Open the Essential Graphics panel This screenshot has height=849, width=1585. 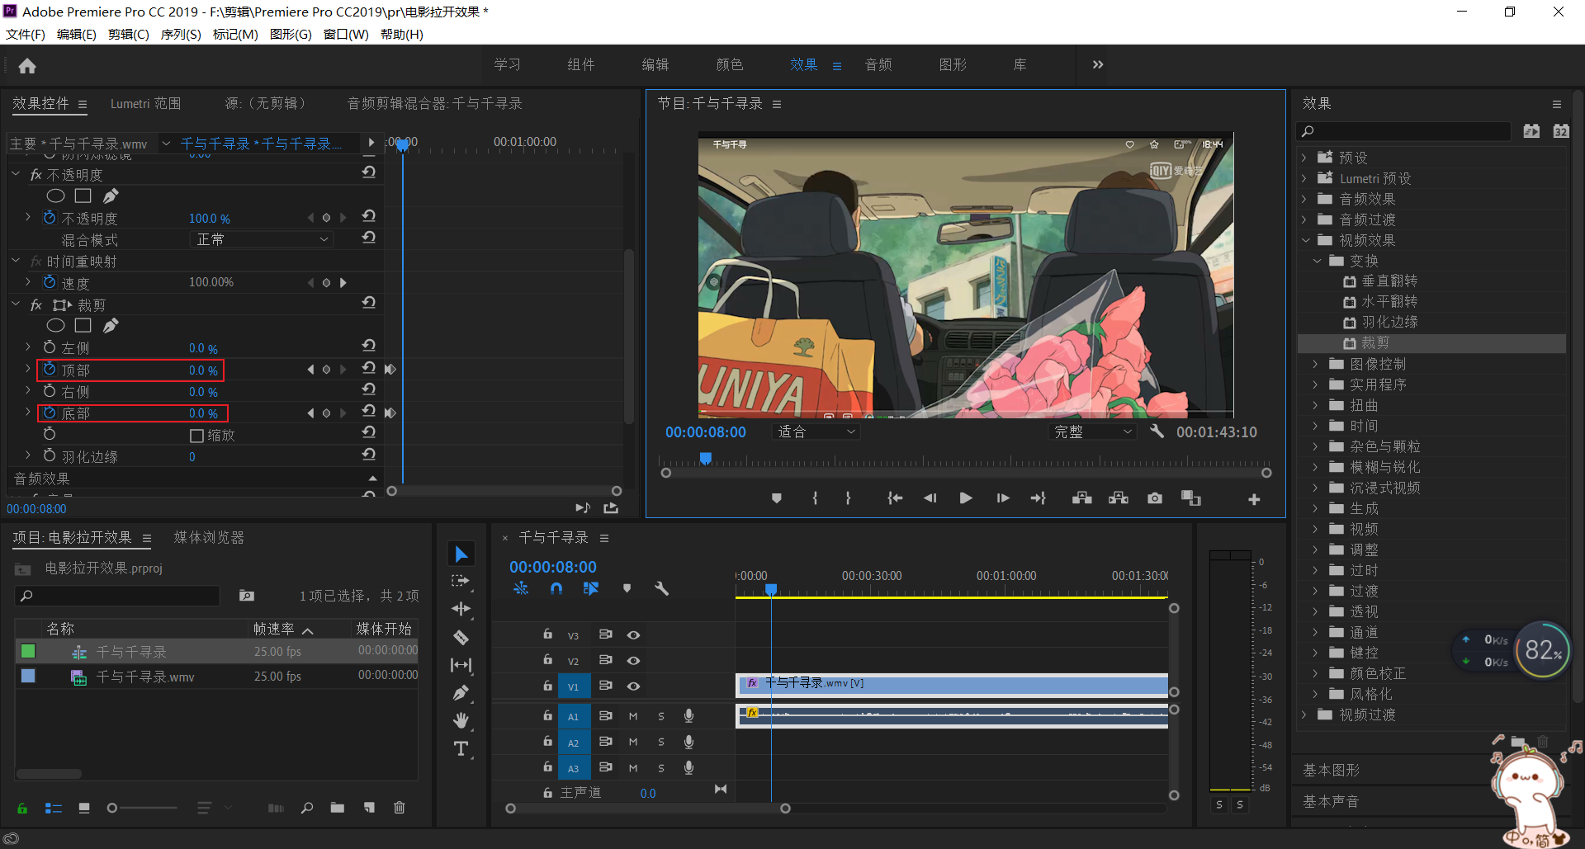(x=1331, y=770)
